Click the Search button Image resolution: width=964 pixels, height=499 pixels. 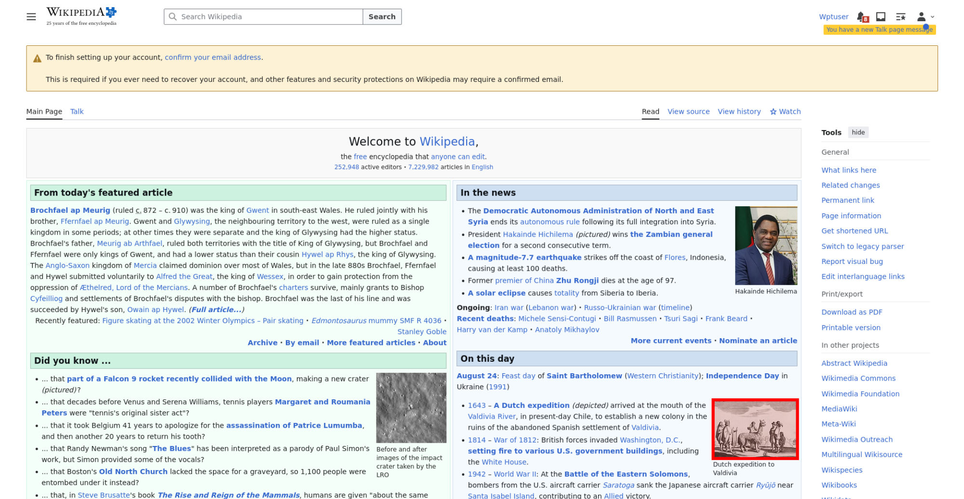(382, 17)
